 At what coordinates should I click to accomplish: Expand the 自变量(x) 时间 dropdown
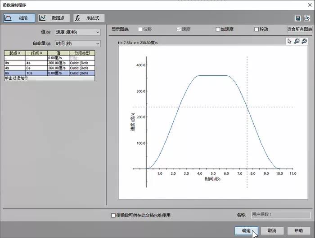(77, 43)
